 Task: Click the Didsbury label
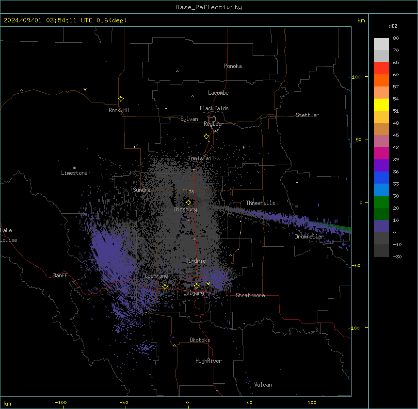186,209
